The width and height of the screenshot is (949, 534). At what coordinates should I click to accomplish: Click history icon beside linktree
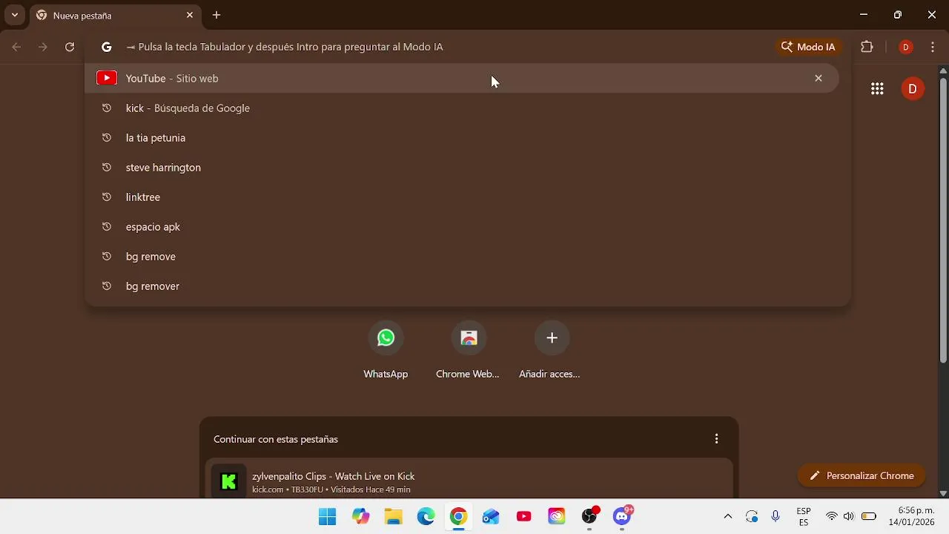pos(107,197)
